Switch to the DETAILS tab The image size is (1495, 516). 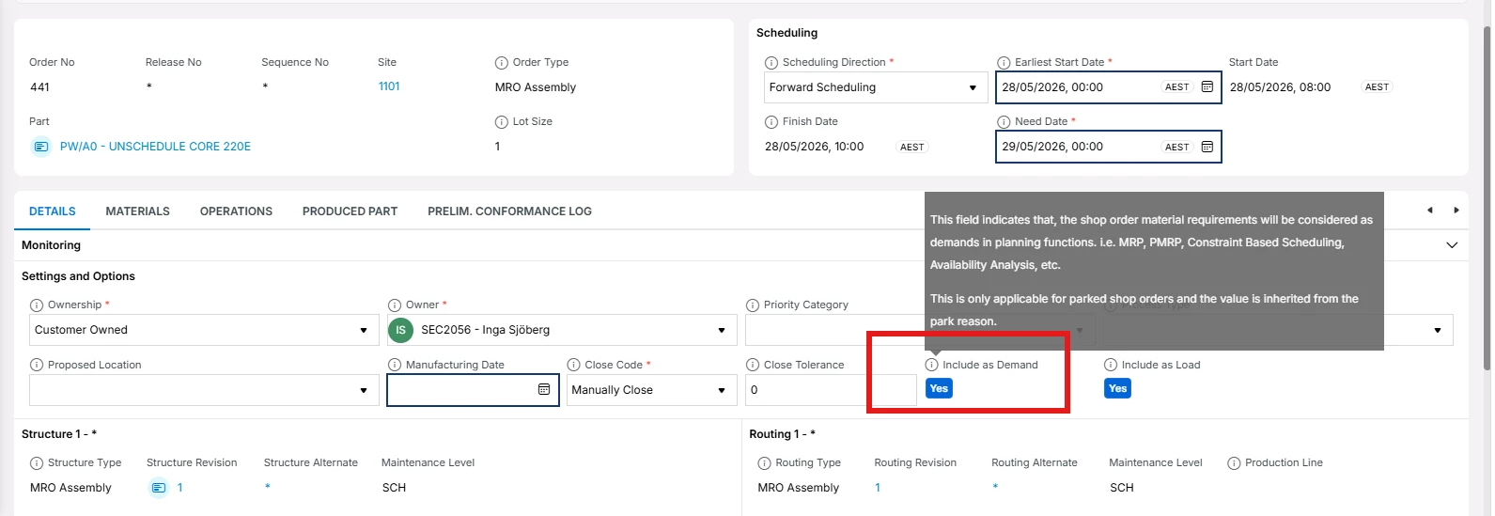[53, 211]
